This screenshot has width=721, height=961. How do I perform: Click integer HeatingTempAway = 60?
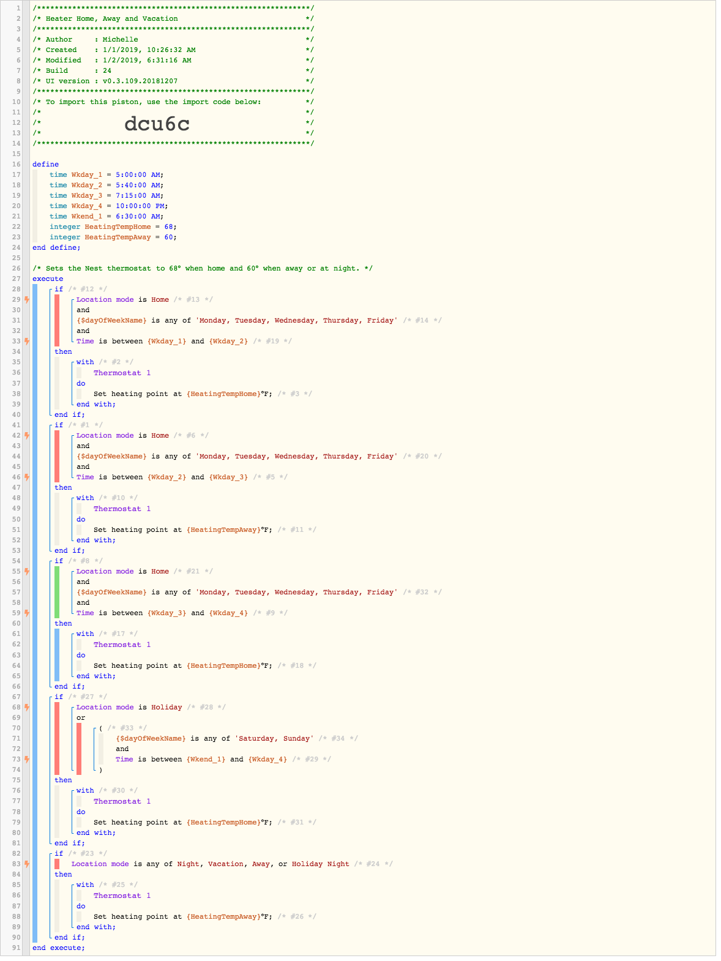113,237
